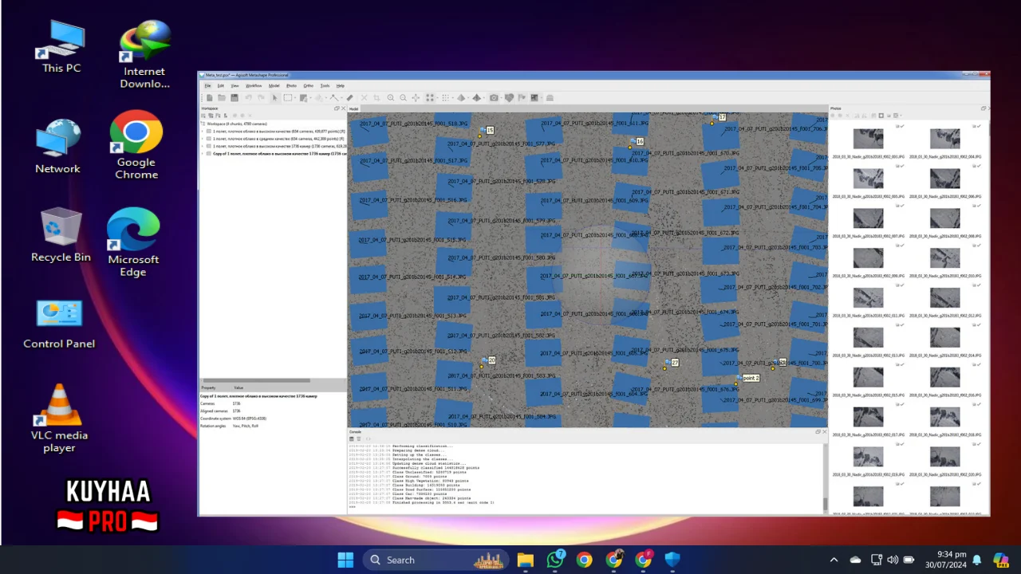This screenshot has width=1021, height=574.
Task: Click the Windows Start button
Action: pos(345,560)
